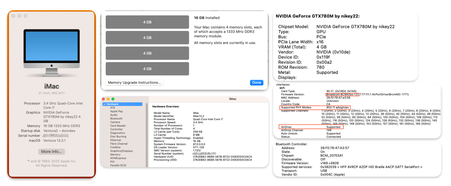The image size is (451, 186).
Task: Select Ethernet in the sidebar
Action: 116,140
